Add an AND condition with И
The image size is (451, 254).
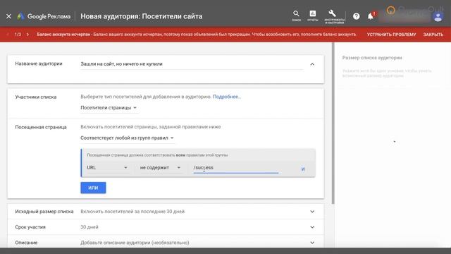pos(303,169)
